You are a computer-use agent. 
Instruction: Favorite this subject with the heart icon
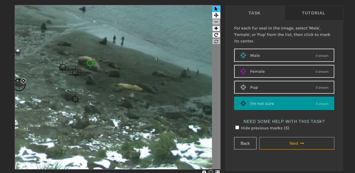pos(211,172)
